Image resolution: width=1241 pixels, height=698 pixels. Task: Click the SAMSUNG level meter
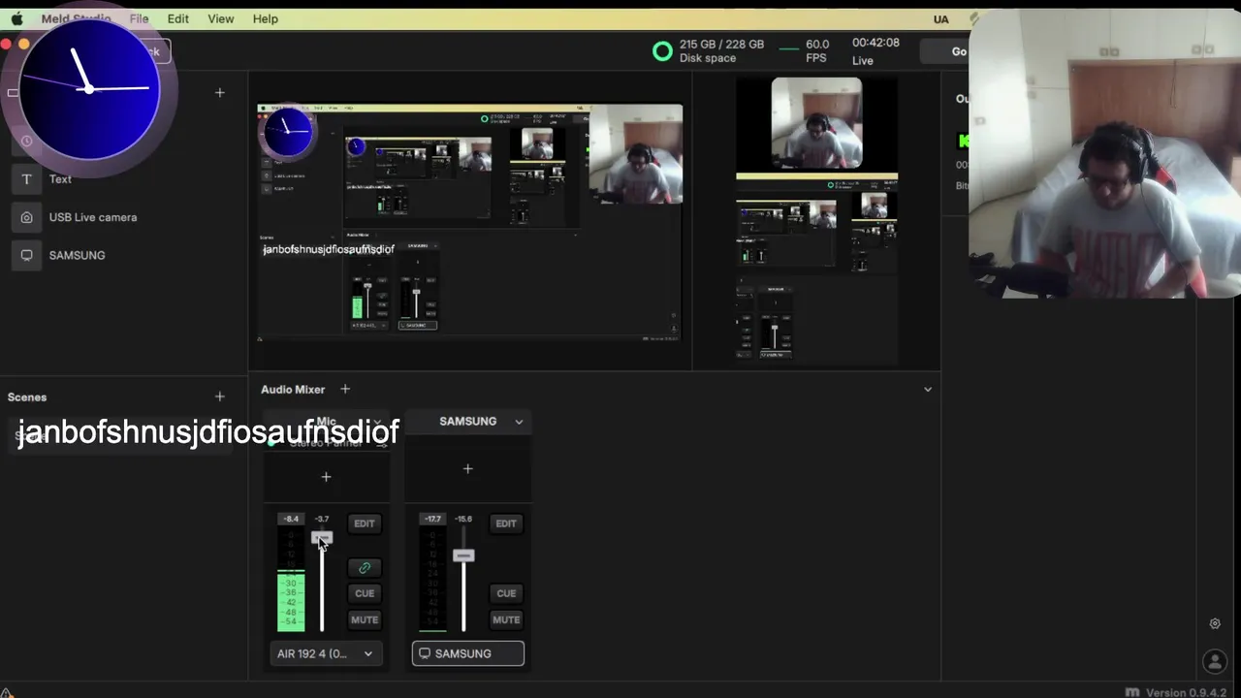pyautogui.click(x=432, y=580)
